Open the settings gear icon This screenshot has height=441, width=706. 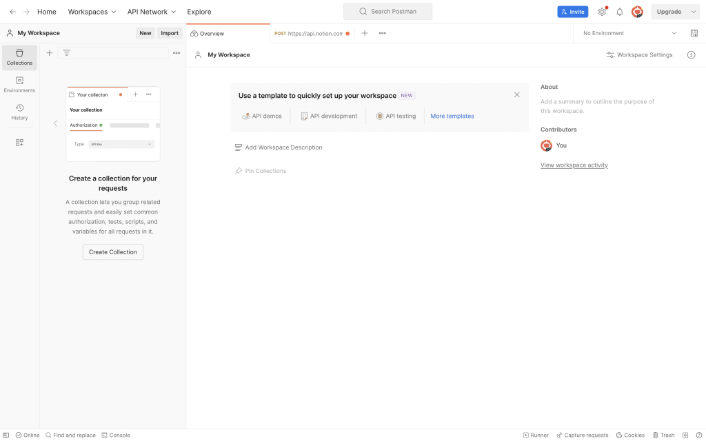click(x=602, y=12)
